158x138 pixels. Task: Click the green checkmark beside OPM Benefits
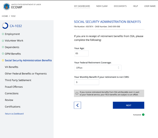[3, 54]
